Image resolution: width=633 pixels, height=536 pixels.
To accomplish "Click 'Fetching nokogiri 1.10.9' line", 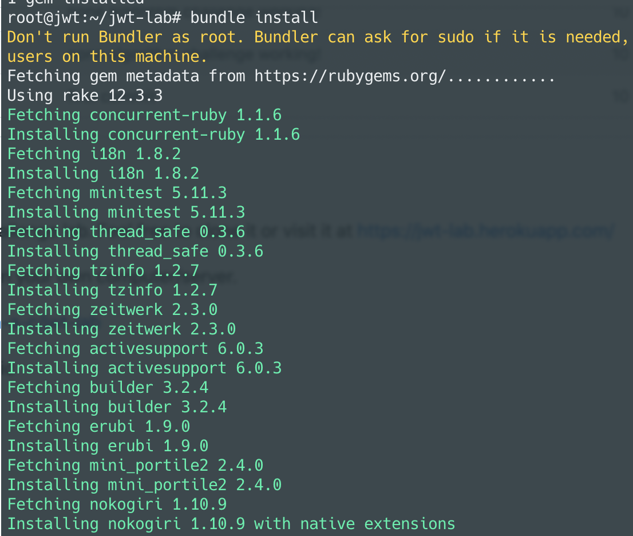I will point(117,504).
